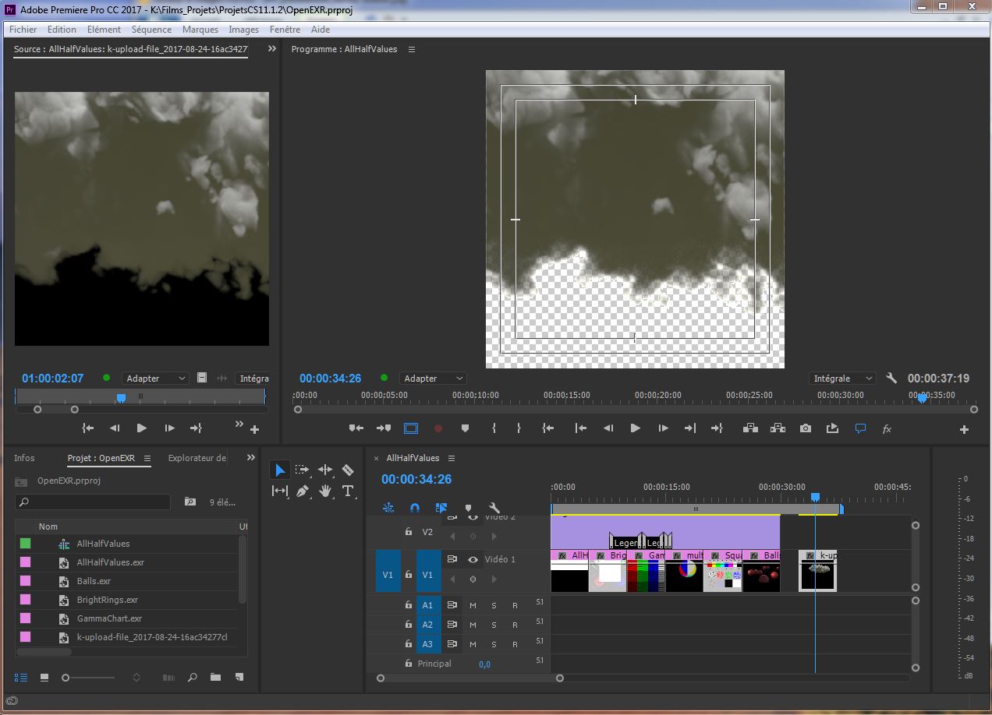Screen dimensions: 992x715
Task: Create a new bin in Project panel
Action: click(x=215, y=678)
